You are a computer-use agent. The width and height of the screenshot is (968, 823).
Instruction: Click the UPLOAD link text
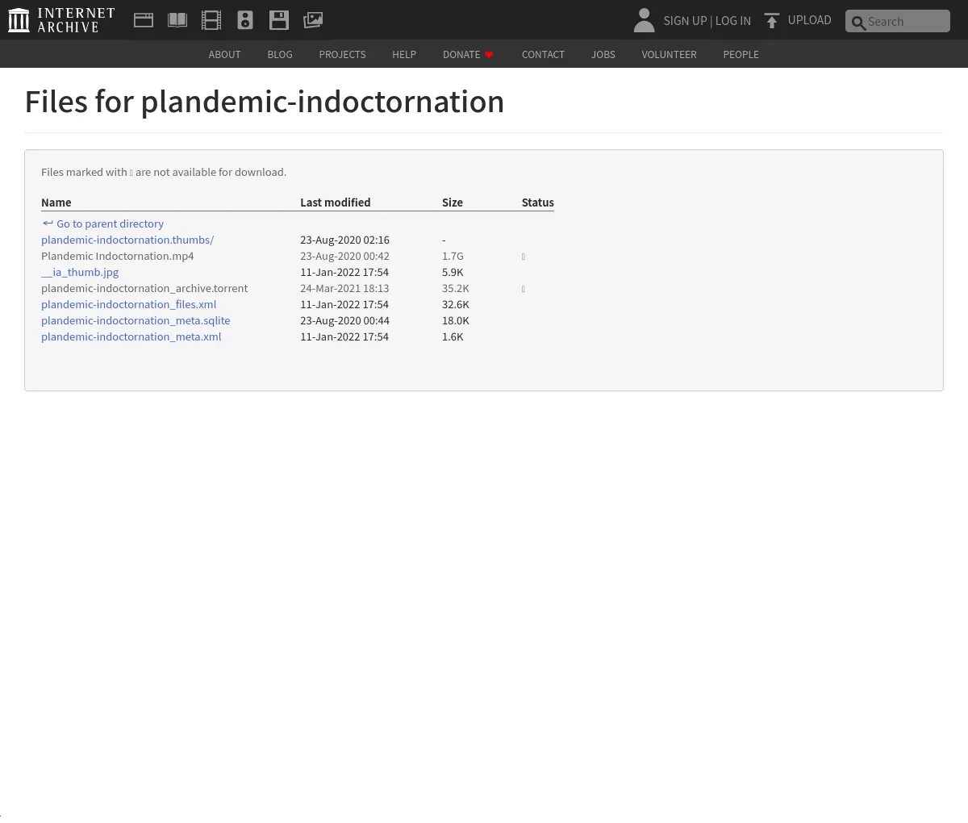[809, 20]
